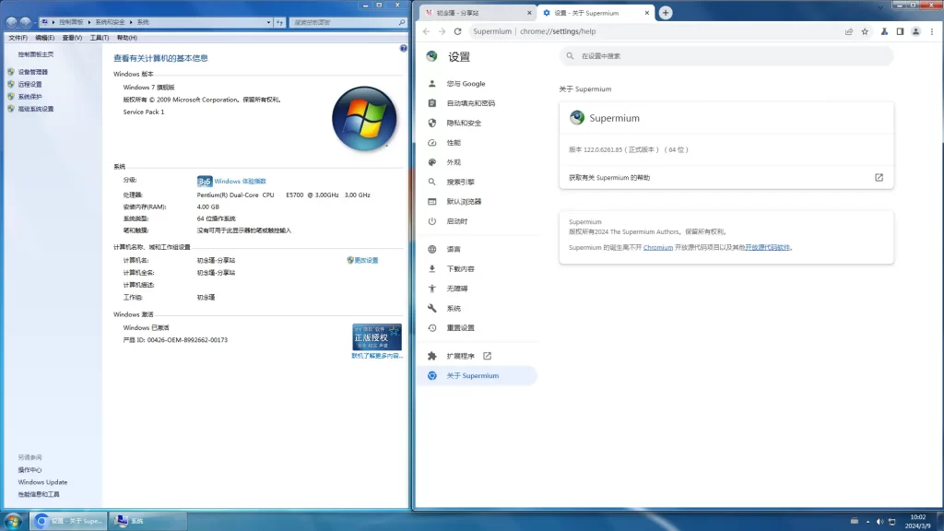The image size is (944, 531).
Task: Open 下载内容 settings section
Action: [460, 269]
